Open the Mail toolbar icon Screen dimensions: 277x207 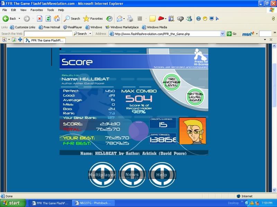click(x=119, y=19)
